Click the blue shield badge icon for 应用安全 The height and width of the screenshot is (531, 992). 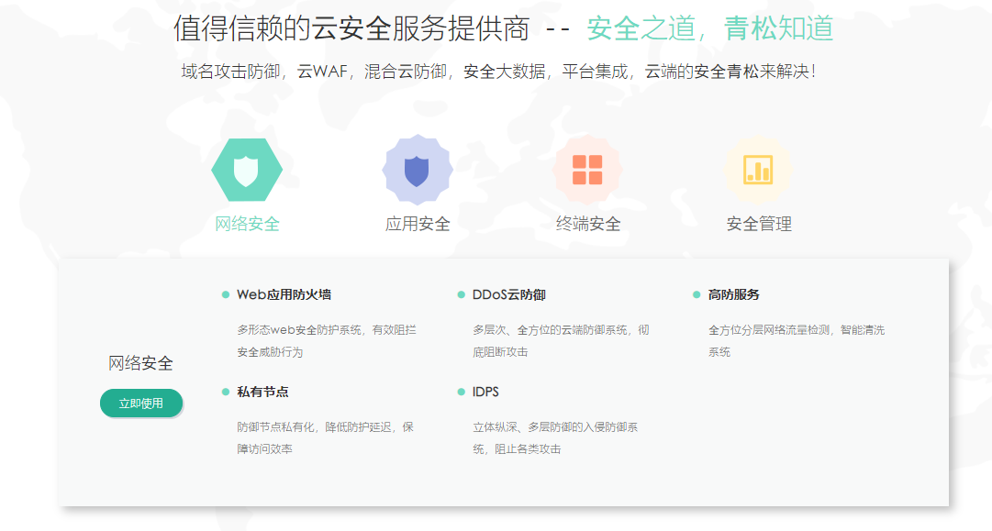(x=417, y=170)
